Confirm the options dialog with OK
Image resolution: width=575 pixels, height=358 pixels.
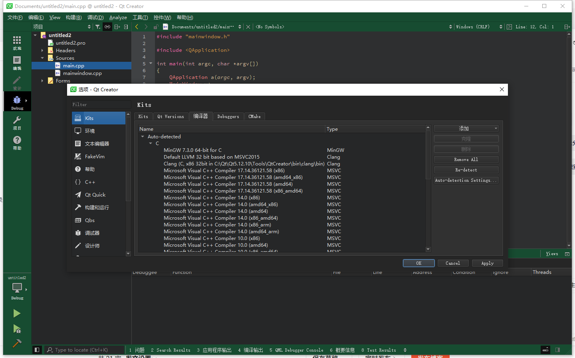pyautogui.click(x=418, y=263)
